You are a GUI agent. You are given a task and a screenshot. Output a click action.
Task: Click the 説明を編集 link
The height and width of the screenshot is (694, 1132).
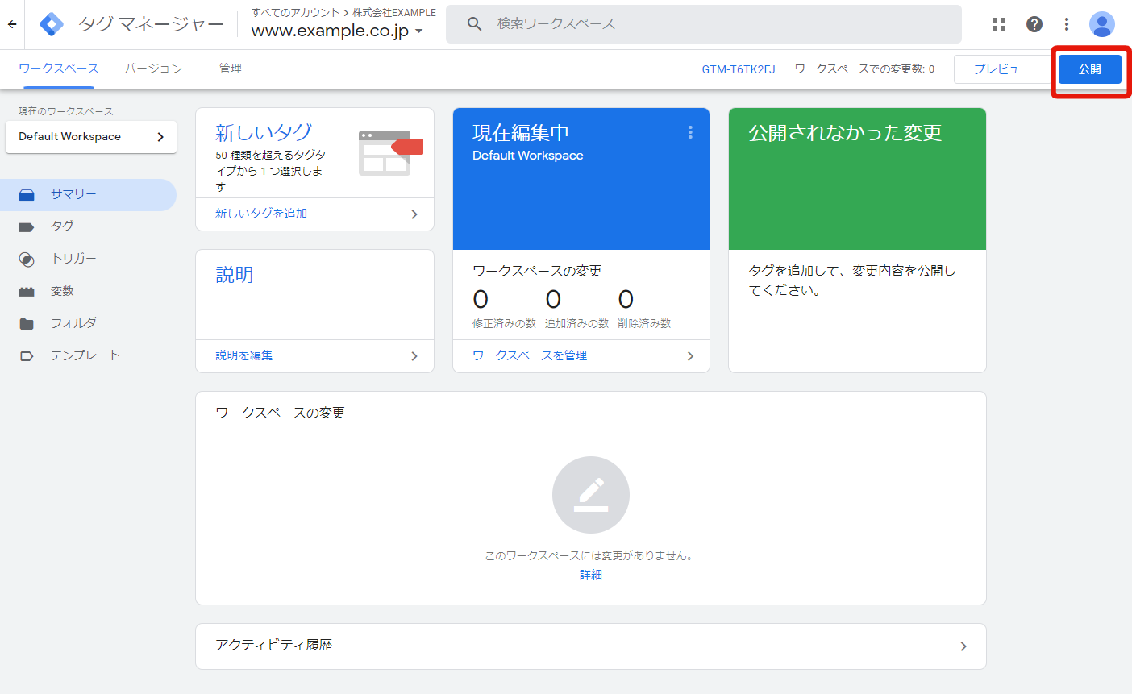click(243, 355)
